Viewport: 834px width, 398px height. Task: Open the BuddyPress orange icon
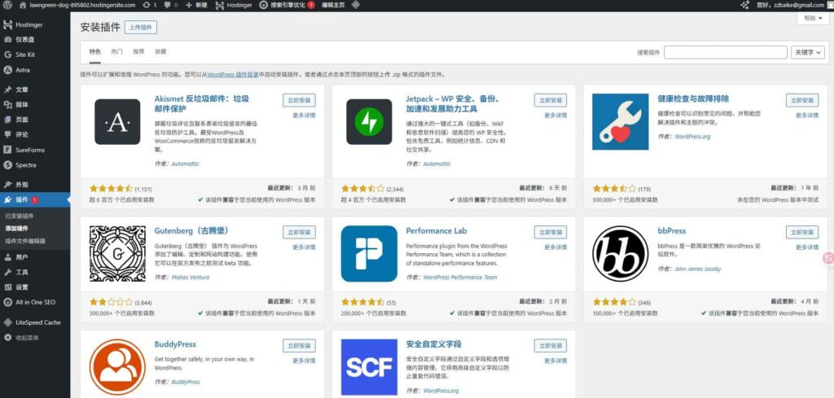(117, 367)
